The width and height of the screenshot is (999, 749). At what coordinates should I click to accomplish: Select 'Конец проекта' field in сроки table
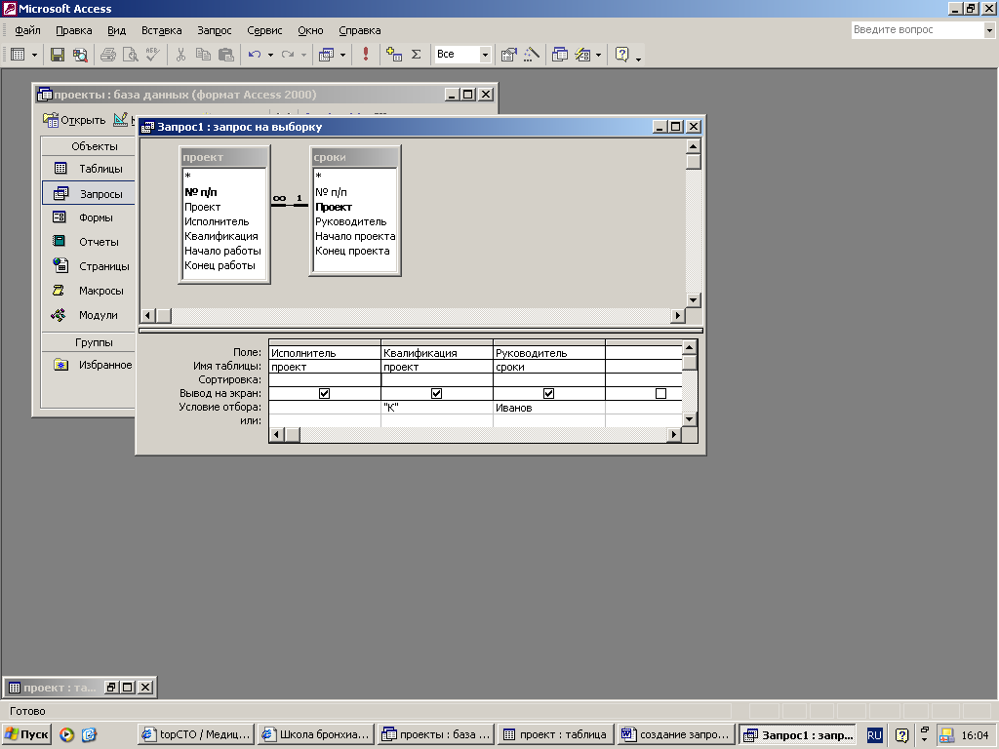pyautogui.click(x=352, y=251)
